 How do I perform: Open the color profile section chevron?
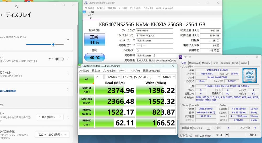pos(68,74)
